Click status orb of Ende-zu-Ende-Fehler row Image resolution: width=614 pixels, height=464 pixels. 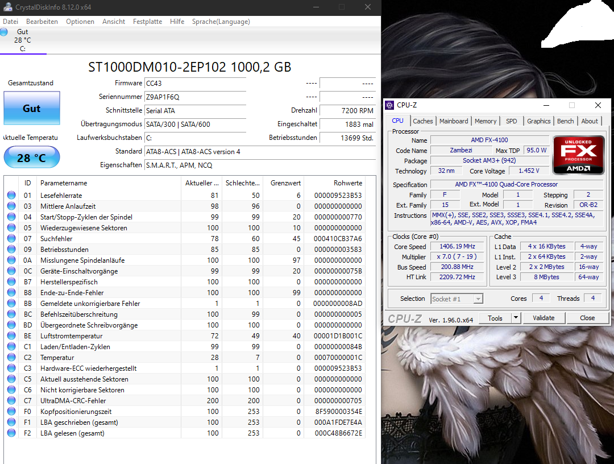(11, 292)
